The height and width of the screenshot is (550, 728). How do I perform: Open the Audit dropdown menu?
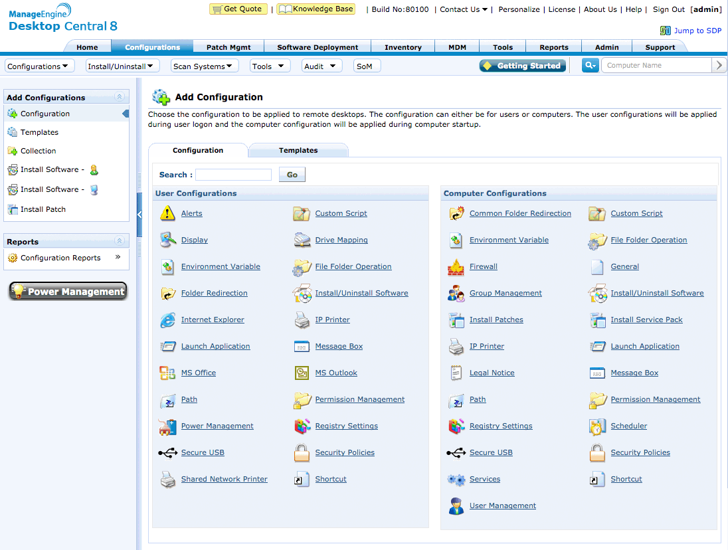coord(321,66)
